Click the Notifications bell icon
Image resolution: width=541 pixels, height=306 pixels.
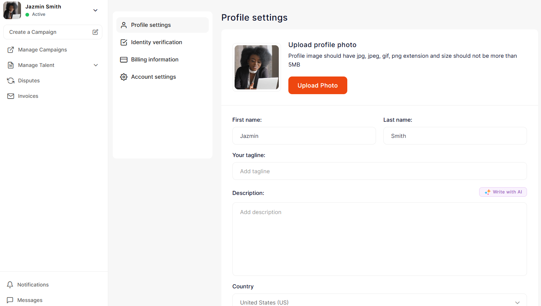coord(10,285)
